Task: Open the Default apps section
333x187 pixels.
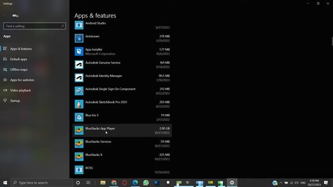Action: coord(35,59)
